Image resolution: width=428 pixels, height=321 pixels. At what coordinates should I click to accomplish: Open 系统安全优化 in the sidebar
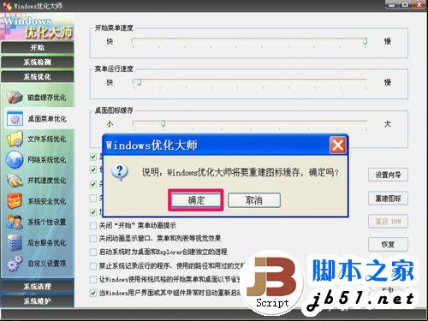pos(37,201)
